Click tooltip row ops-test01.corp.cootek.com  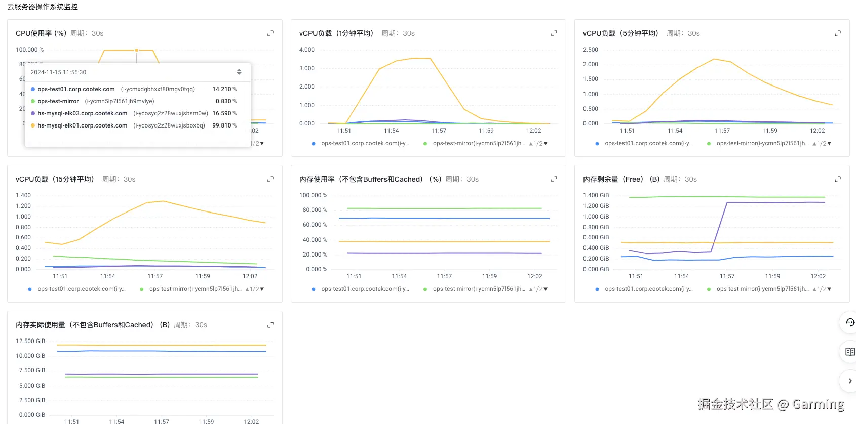[x=134, y=89]
